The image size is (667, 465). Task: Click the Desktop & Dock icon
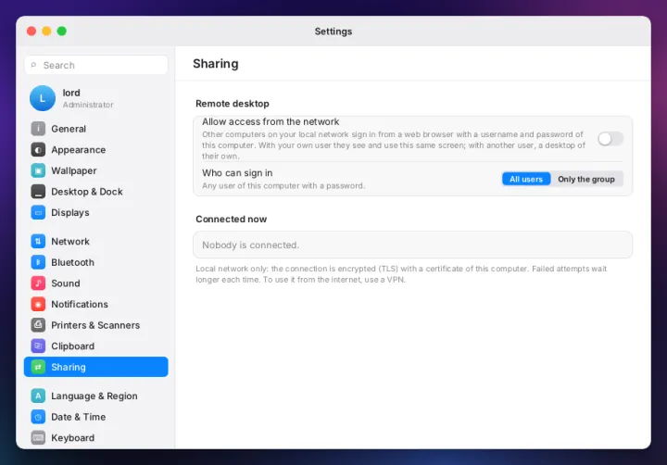coord(38,192)
